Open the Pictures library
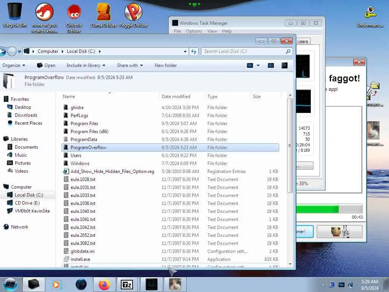Viewport: 389px width, 292px height. pyautogui.click(x=22, y=163)
